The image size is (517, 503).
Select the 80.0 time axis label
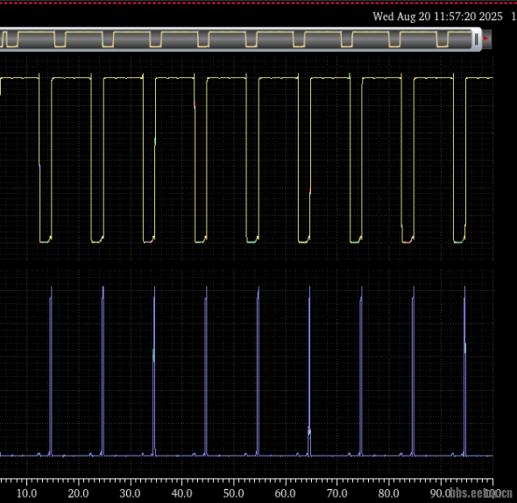tap(389, 493)
